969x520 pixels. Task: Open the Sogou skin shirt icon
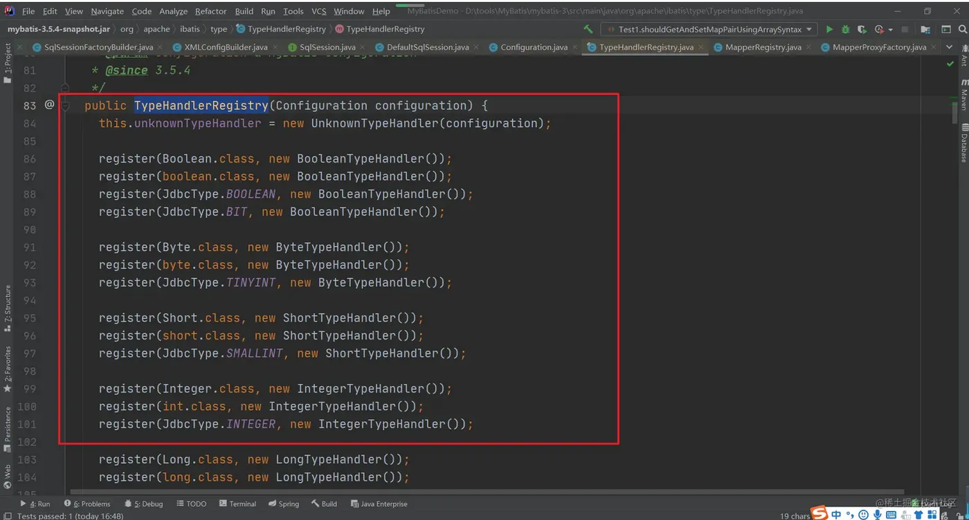(x=919, y=514)
